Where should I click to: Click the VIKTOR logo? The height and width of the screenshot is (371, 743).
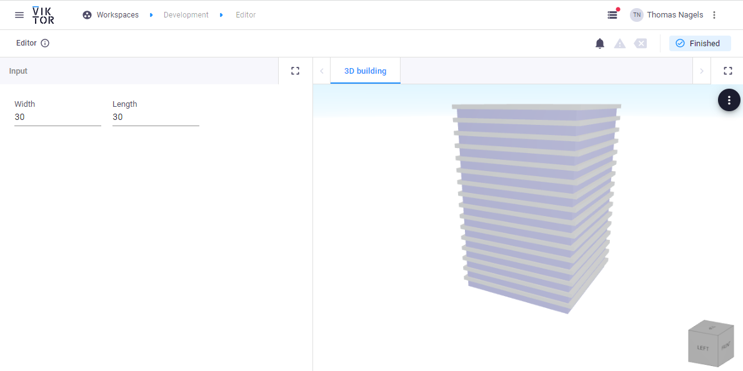tap(43, 15)
